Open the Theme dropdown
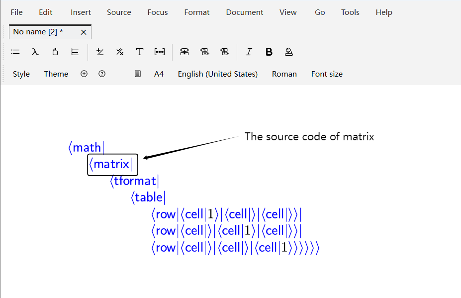The width and height of the screenshot is (461, 298). [x=56, y=74]
